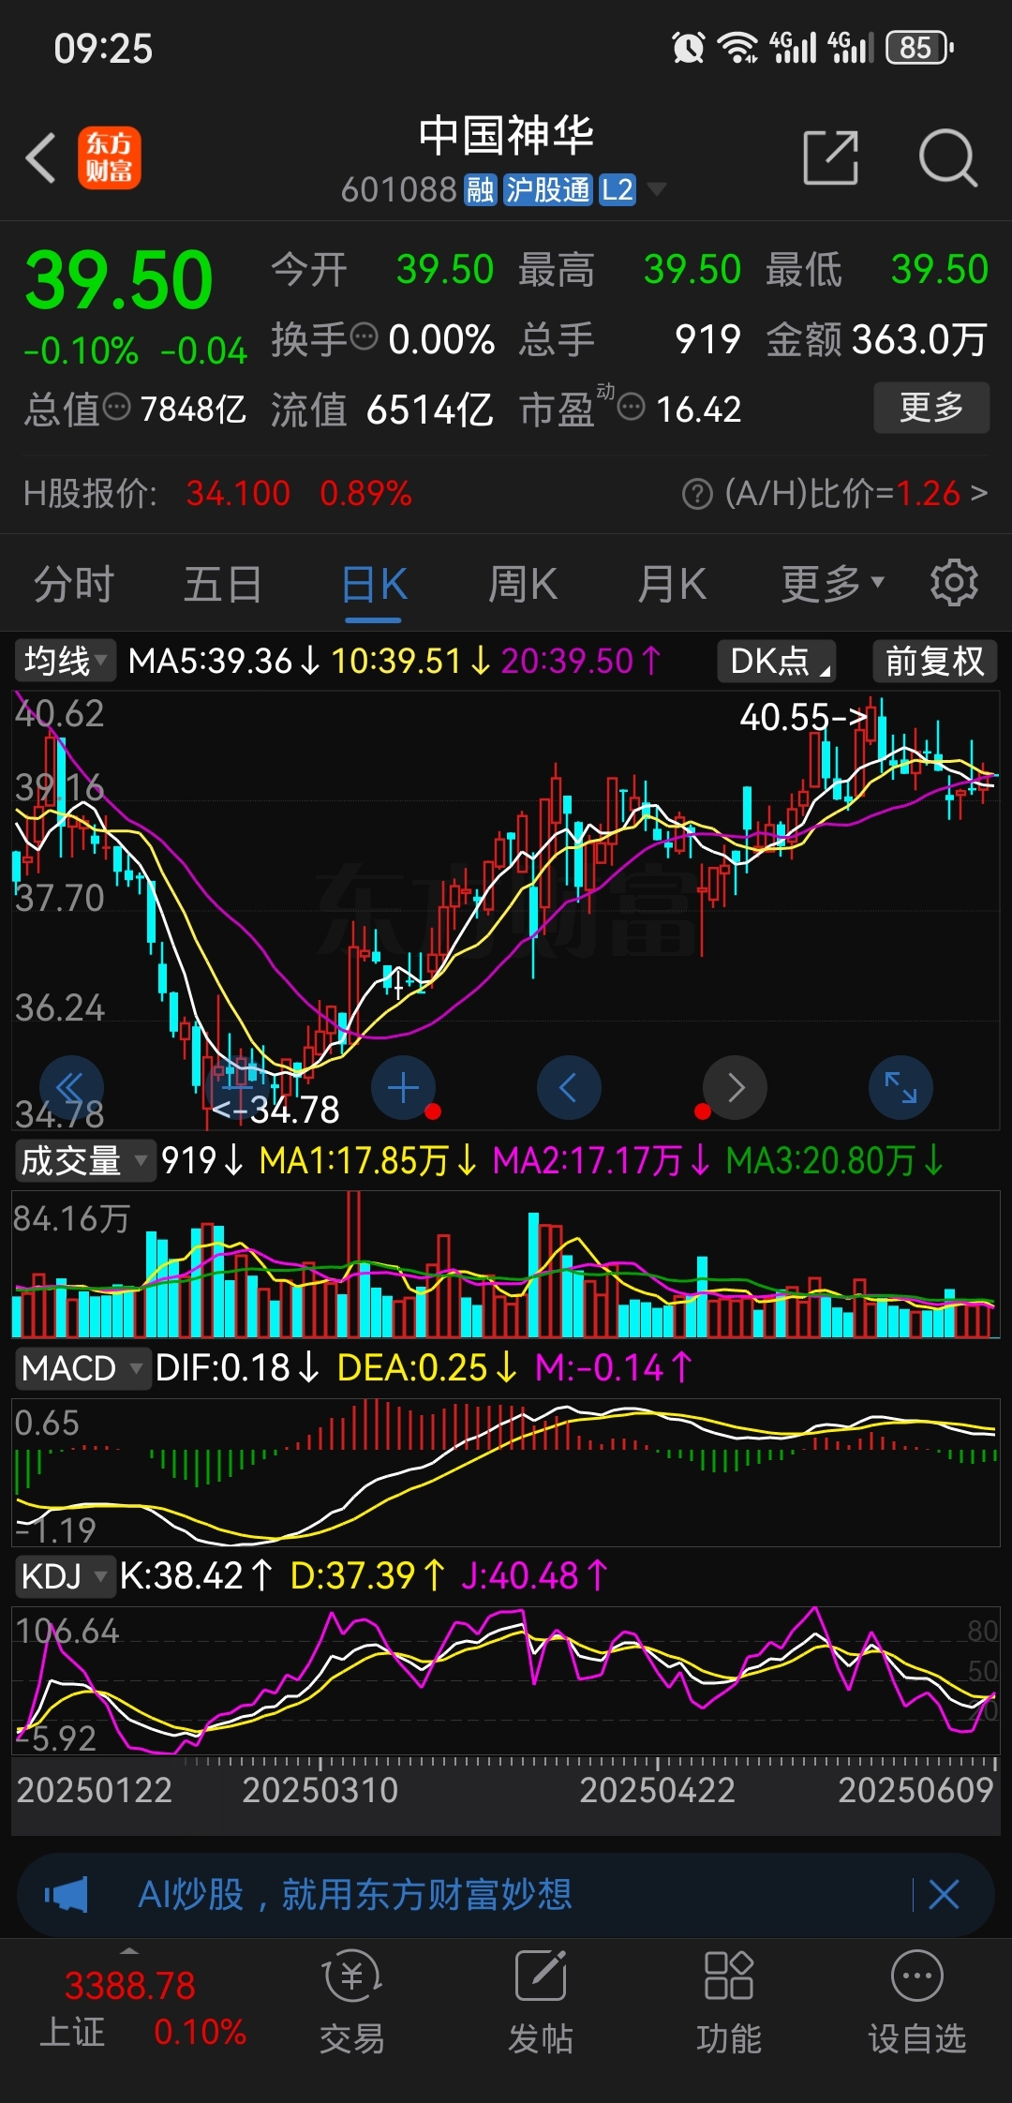Open 功能 functions icon

click(x=729, y=2002)
